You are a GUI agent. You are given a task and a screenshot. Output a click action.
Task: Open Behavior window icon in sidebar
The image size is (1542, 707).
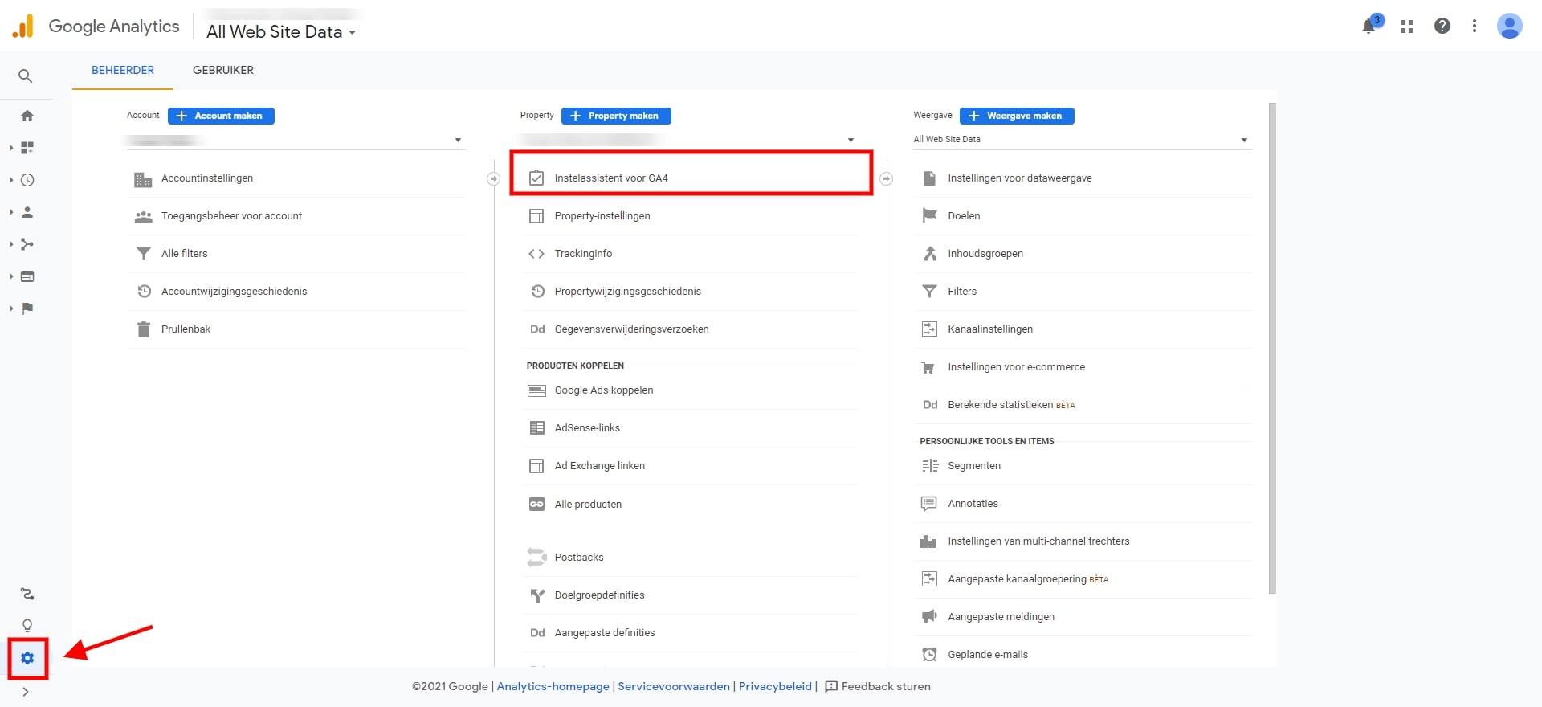coord(27,276)
